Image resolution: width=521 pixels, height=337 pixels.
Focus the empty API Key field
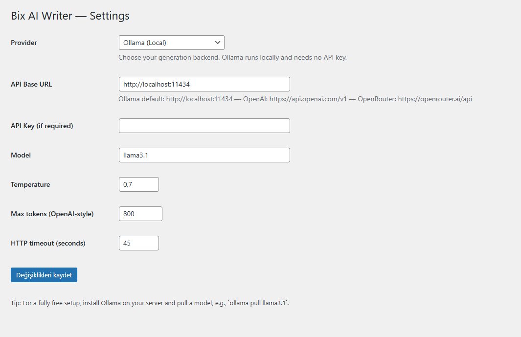(x=204, y=125)
